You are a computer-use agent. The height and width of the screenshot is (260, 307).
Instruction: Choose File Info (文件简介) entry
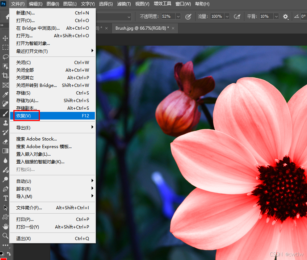52,208
